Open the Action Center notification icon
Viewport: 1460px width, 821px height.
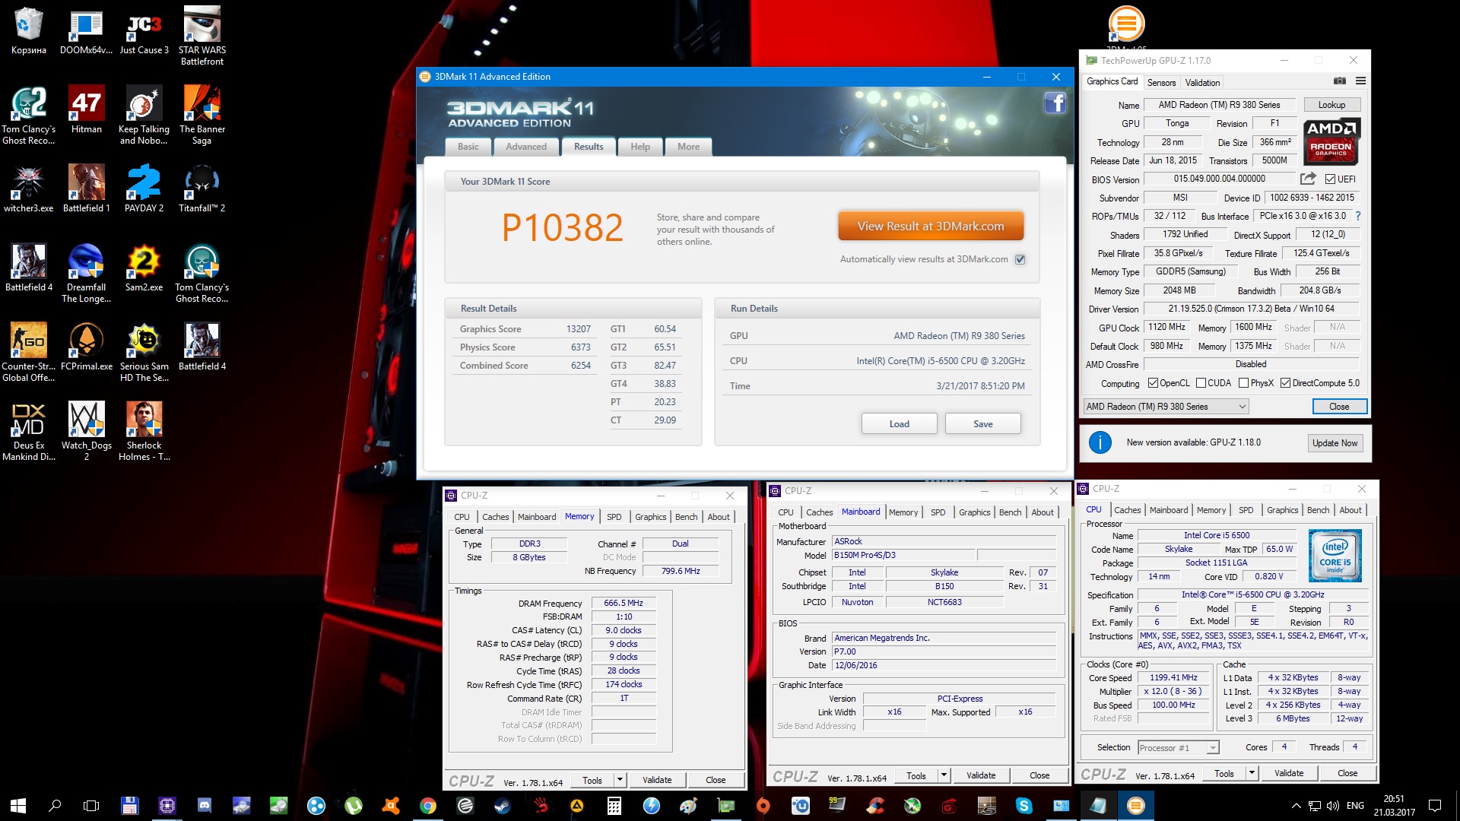(x=1435, y=806)
